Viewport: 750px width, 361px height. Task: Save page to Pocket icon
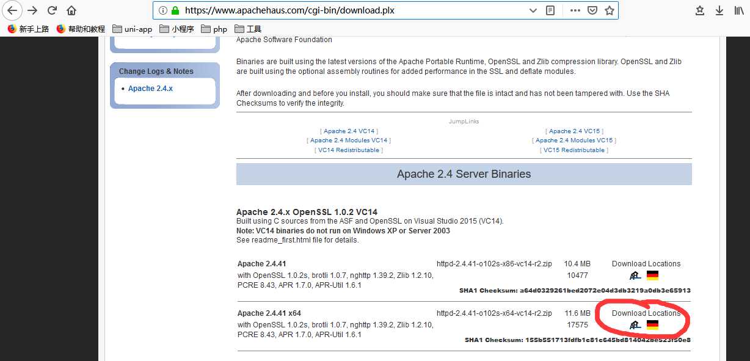click(592, 10)
